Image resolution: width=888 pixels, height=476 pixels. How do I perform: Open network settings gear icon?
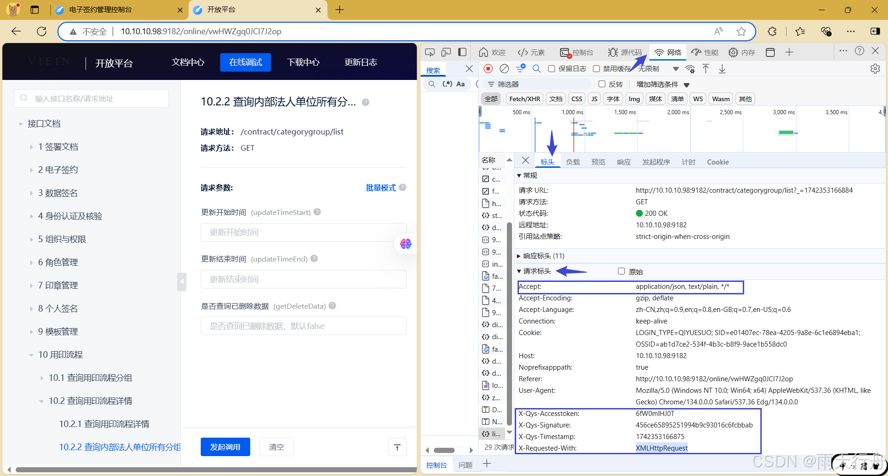point(875,69)
